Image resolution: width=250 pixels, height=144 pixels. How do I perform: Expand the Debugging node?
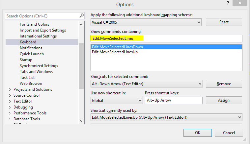(x=10, y=107)
